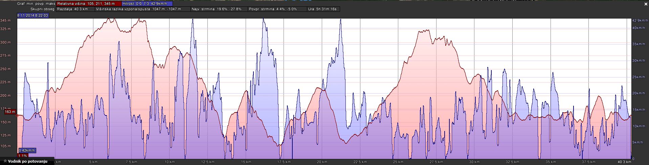649x165 pixels.
Task: Click the Graf: min, povp, maks label
Action: pos(36,4)
